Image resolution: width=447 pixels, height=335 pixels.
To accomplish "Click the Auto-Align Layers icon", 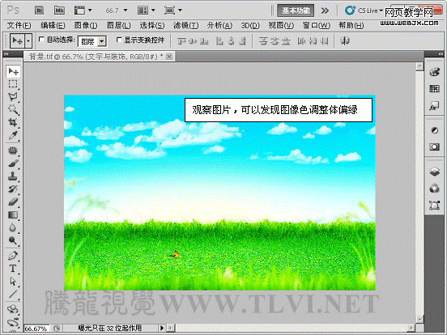I will click(345, 41).
